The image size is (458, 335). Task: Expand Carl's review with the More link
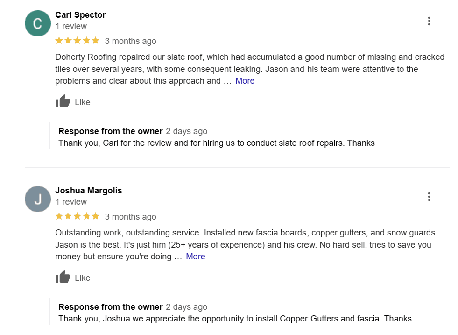tap(245, 80)
